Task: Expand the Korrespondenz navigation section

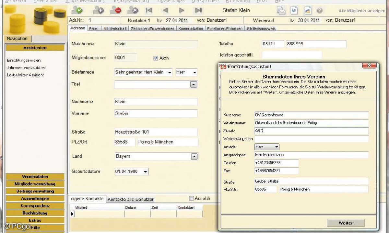Action: (x=35, y=205)
